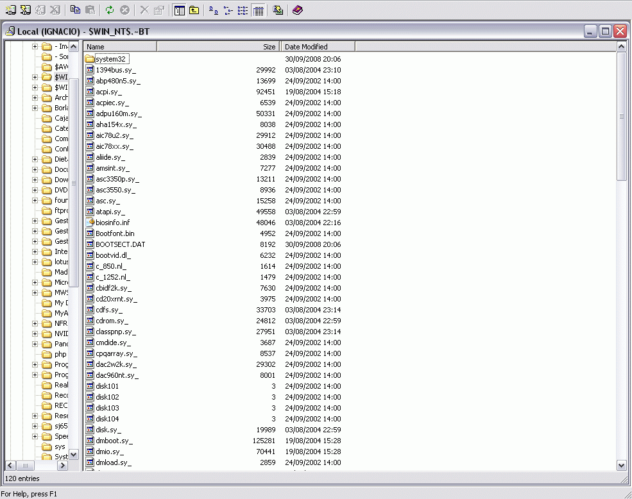Expand the Diet folder node

(x=35, y=159)
